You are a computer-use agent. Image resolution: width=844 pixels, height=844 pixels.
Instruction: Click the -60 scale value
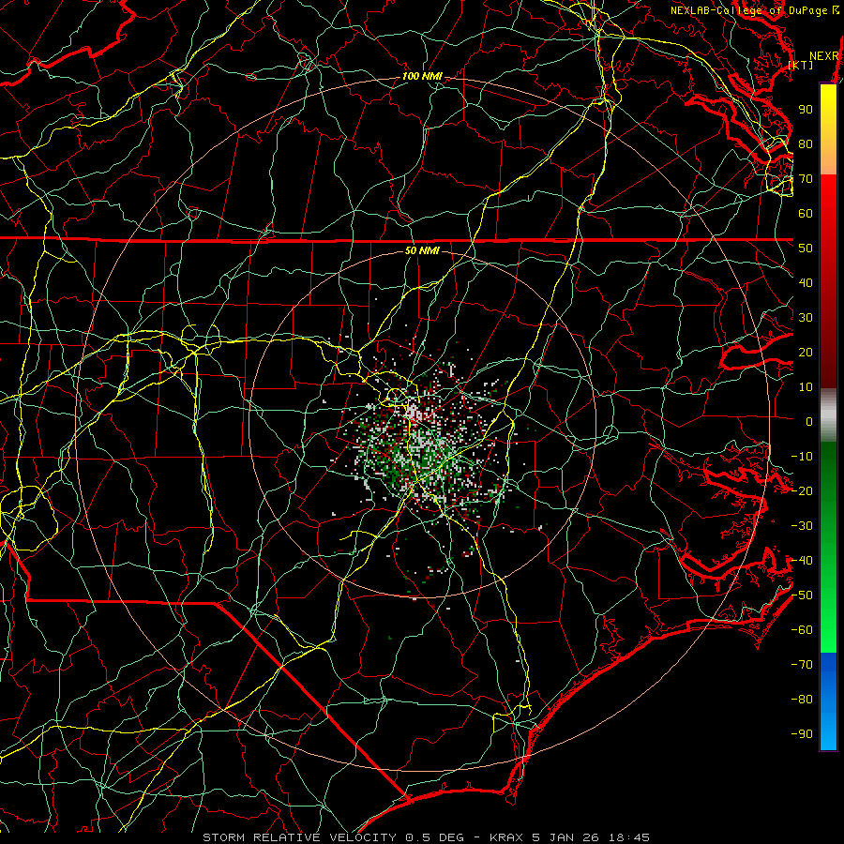pos(802,630)
